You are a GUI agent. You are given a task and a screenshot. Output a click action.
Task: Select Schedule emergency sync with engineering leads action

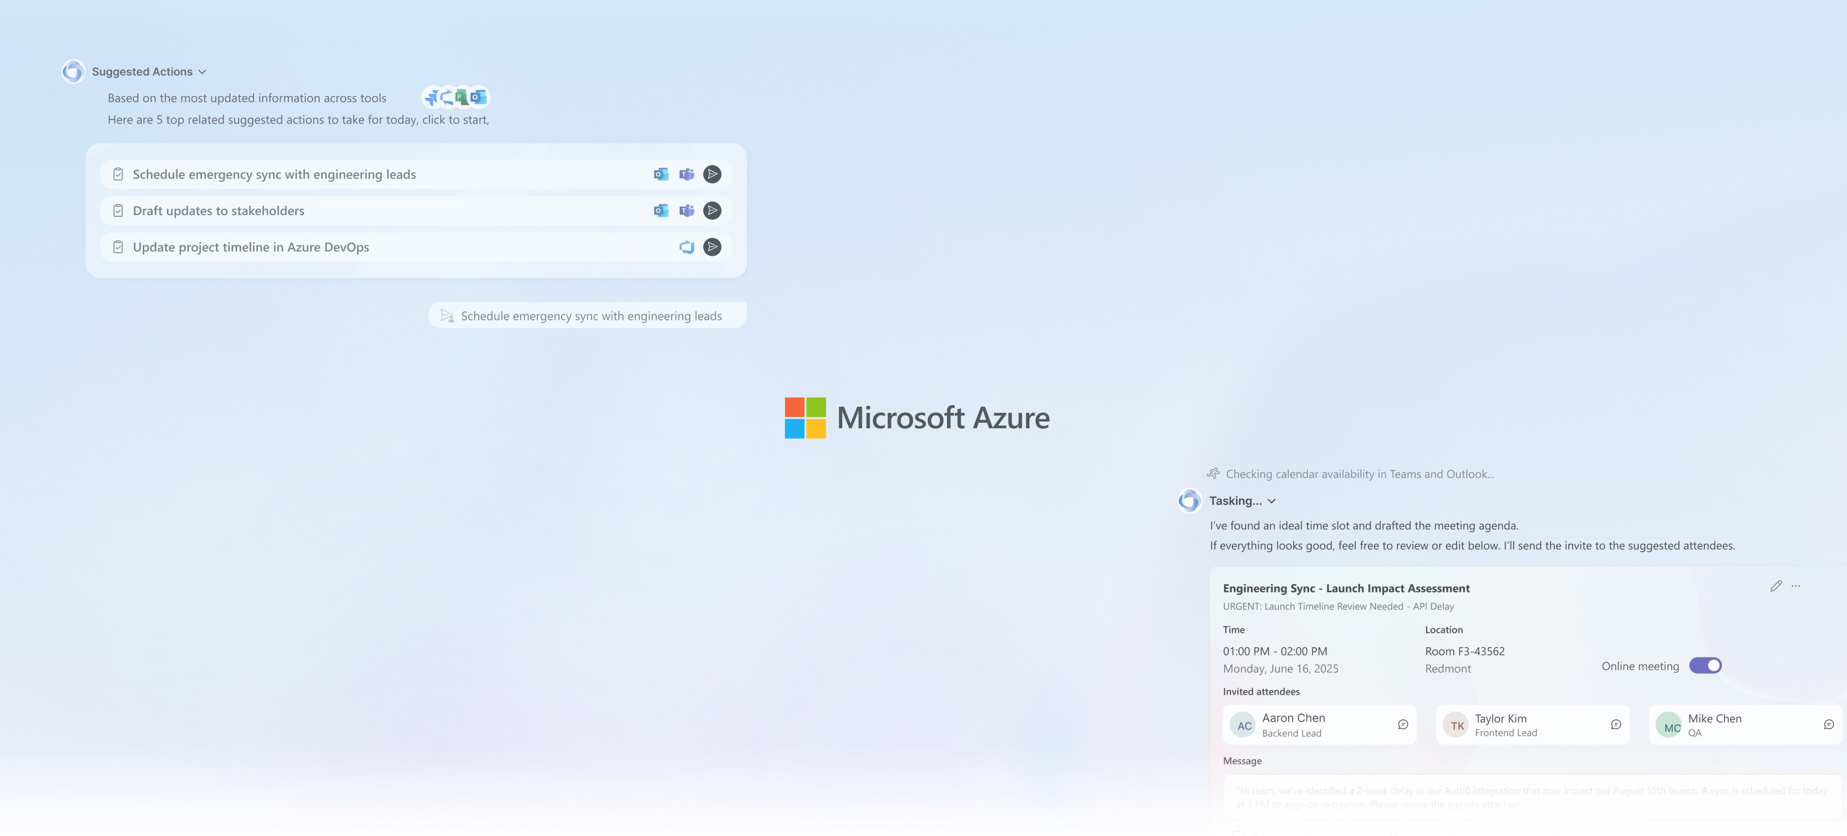pyautogui.click(x=274, y=174)
